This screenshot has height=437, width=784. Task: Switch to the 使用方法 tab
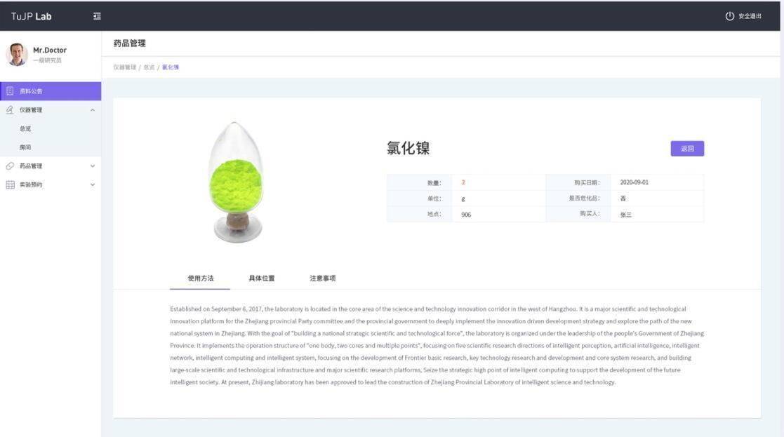tap(200, 278)
